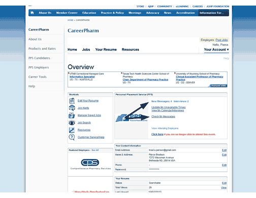Click the COMMUNITY link at the top
Image resolution: width=256 pixels, height=198 pixels.
[x=165, y=7]
